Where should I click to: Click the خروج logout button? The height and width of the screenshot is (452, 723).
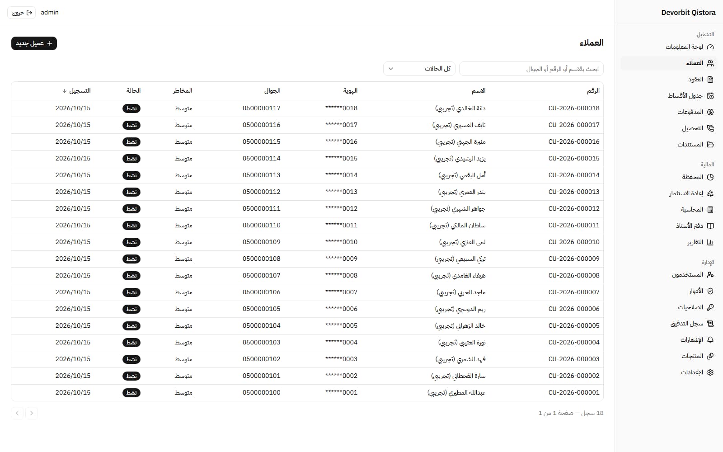22,13
